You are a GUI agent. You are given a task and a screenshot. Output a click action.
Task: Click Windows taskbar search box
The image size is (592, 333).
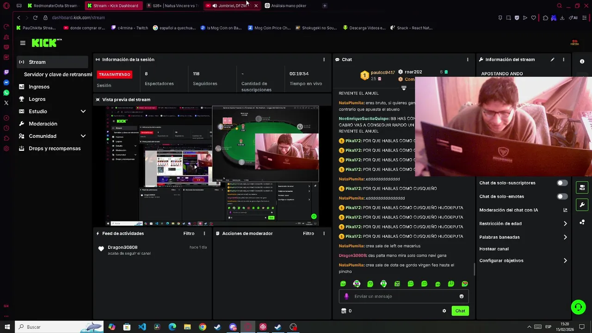tap(59, 327)
